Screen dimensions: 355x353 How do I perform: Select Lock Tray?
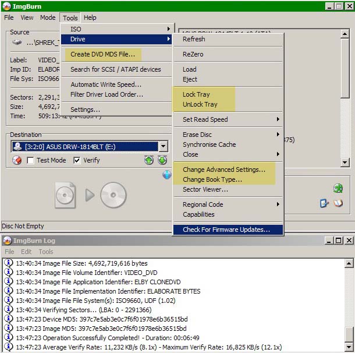(x=228, y=94)
